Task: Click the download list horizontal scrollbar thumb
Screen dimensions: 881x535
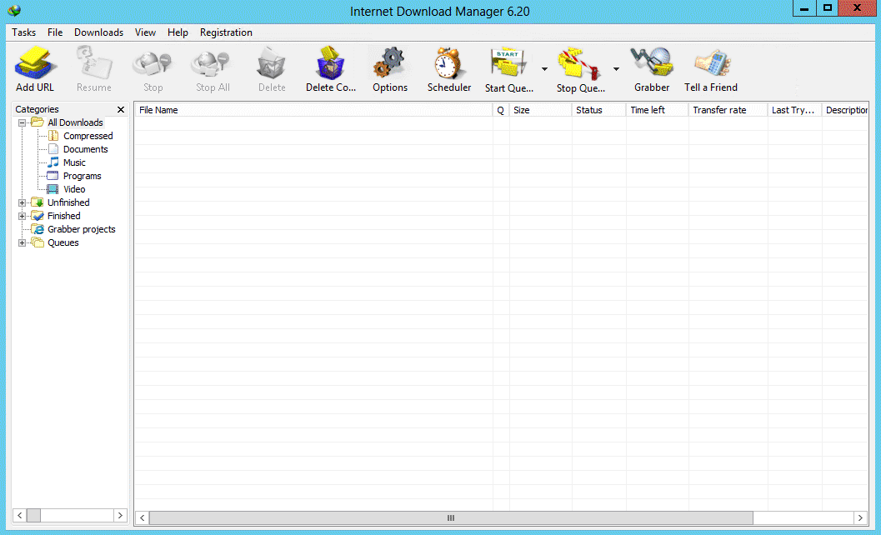Action: (450, 517)
